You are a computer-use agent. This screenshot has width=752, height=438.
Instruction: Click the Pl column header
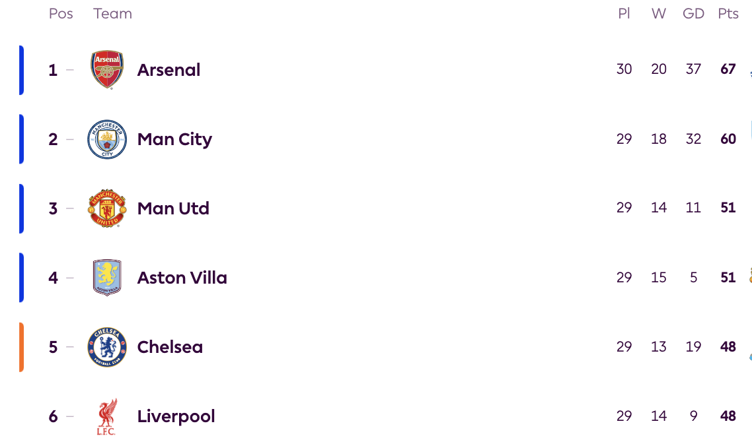click(x=624, y=14)
